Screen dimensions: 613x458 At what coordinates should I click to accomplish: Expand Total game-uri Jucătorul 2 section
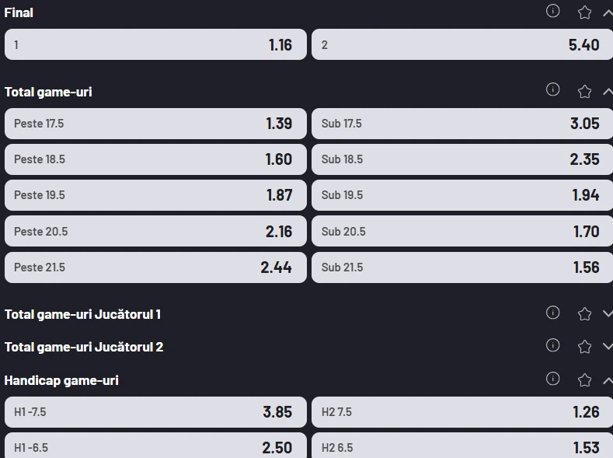coord(608,346)
